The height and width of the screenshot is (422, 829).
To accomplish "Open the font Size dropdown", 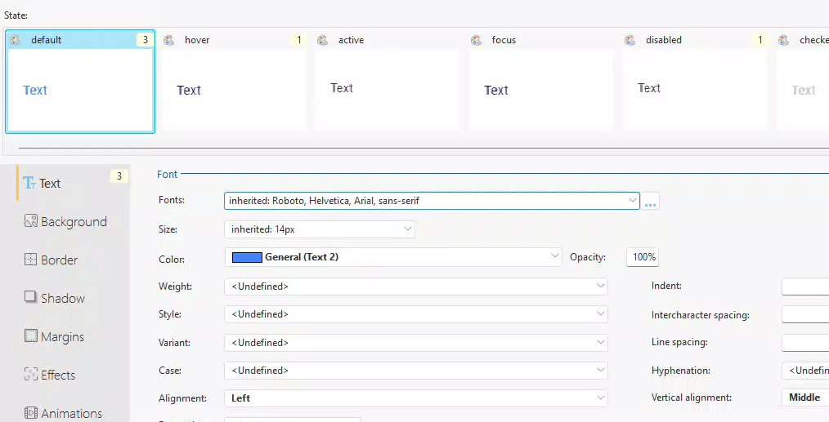I will tap(408, 229).
